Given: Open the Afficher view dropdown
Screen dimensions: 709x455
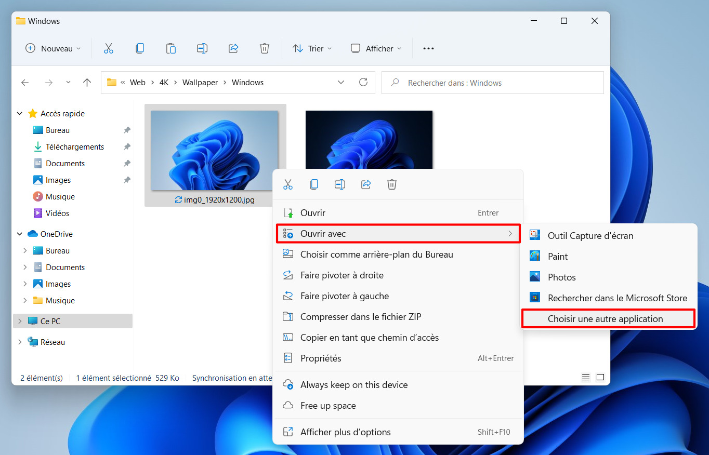Looking at the screenshot, I should [376, 48].
